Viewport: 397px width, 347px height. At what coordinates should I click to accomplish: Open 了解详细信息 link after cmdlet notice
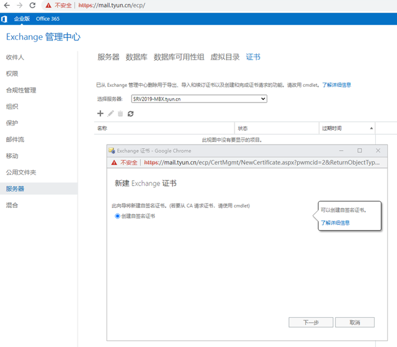336,85
